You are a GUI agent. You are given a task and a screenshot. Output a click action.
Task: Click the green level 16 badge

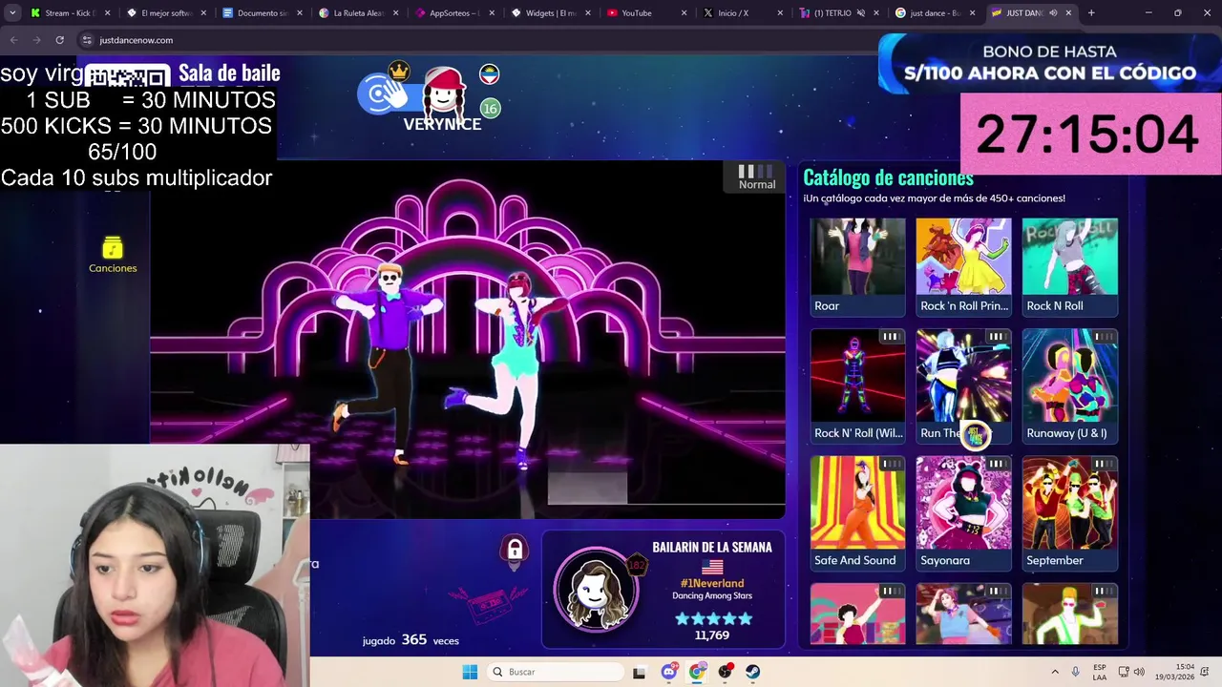point(490,109)
